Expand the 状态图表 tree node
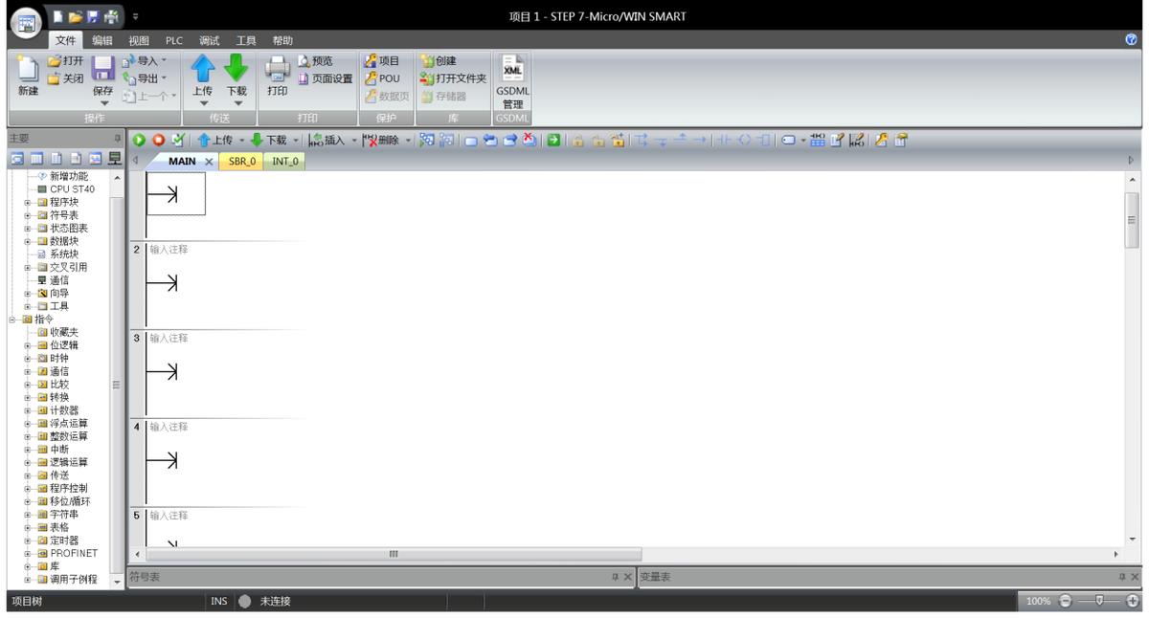The height and width of the screenshot is (618, 1149). [x=28, y=228]
